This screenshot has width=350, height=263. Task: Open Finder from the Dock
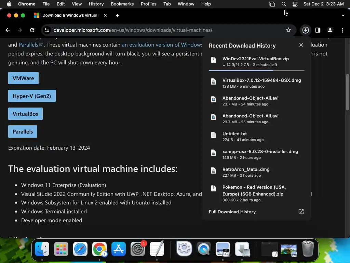click(x=42, y=249)
